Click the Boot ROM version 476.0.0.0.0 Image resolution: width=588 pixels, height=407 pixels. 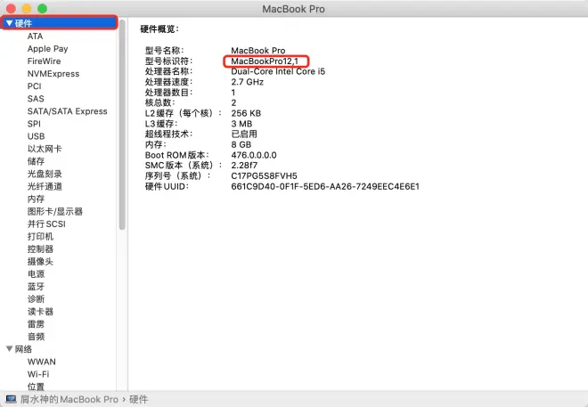[x=254, y=155]
